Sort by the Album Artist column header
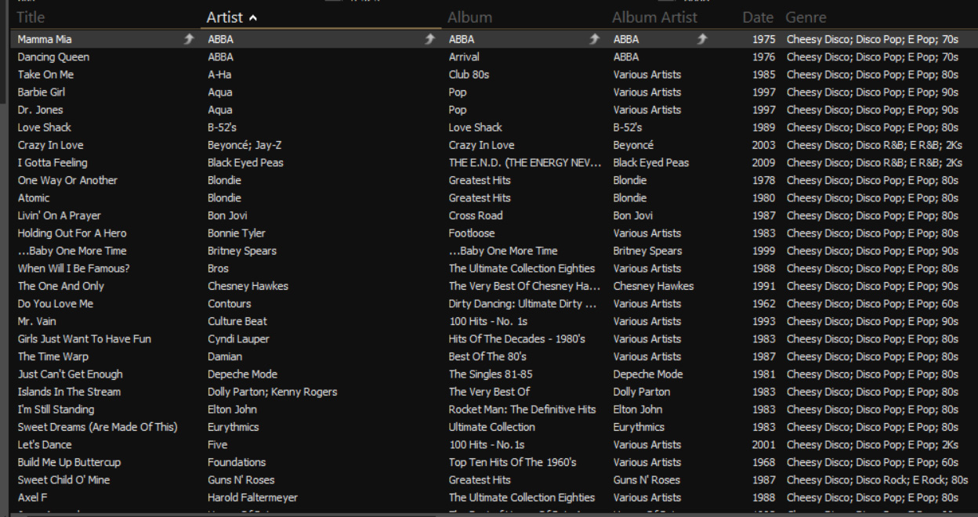This screenshot has height=517, width=978. 654,17
